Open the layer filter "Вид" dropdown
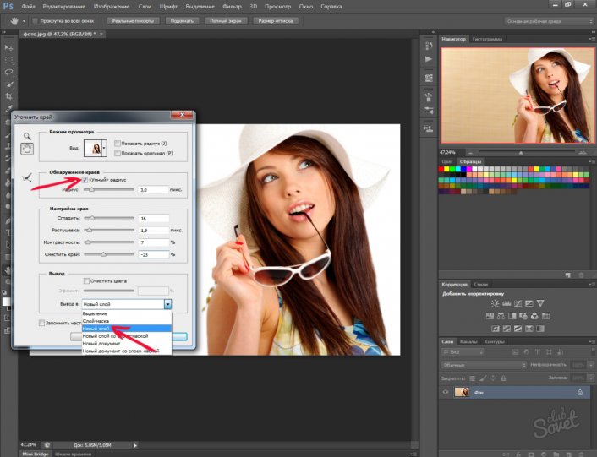This screenshot has height=457, width=597. [x=463, y=352]
